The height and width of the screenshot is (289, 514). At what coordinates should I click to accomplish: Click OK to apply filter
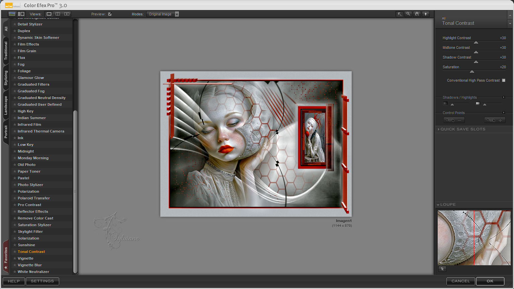pos(490,281)
